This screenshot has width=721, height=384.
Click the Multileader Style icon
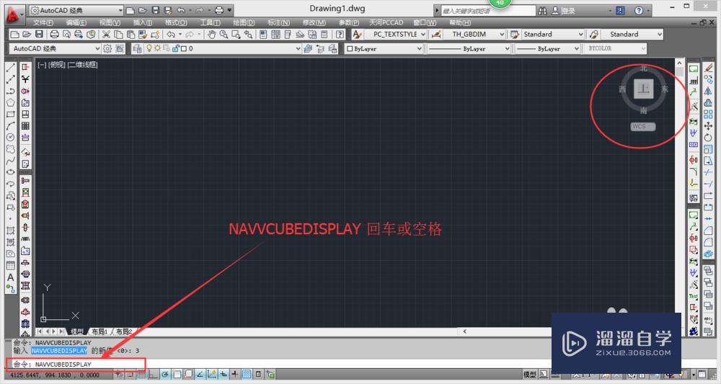[593, 34]
